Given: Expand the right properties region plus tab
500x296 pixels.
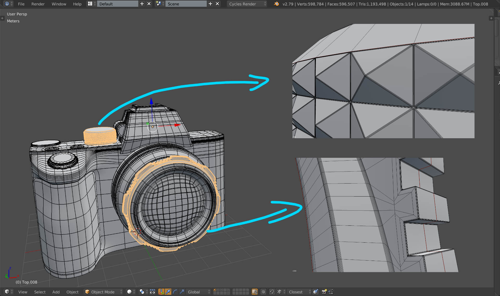Looking at the screenshot, I should click(491, 18).
